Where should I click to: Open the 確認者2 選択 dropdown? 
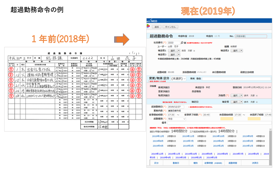click(x=237, y=50)
